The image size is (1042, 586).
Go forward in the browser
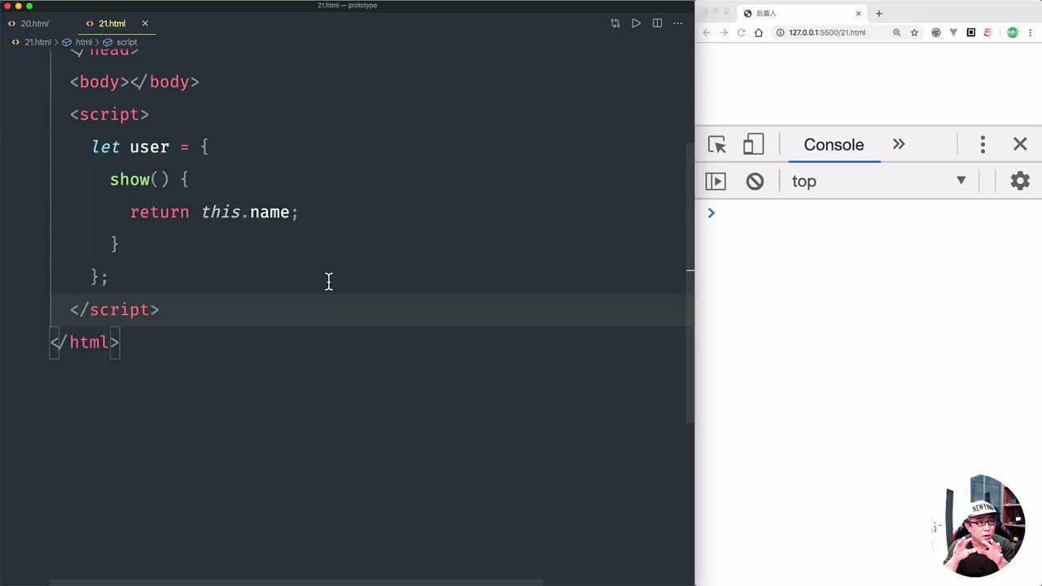pos(724,33)
